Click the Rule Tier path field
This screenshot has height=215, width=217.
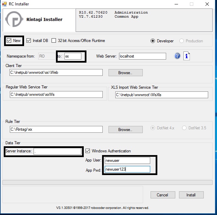pos(56,129)
